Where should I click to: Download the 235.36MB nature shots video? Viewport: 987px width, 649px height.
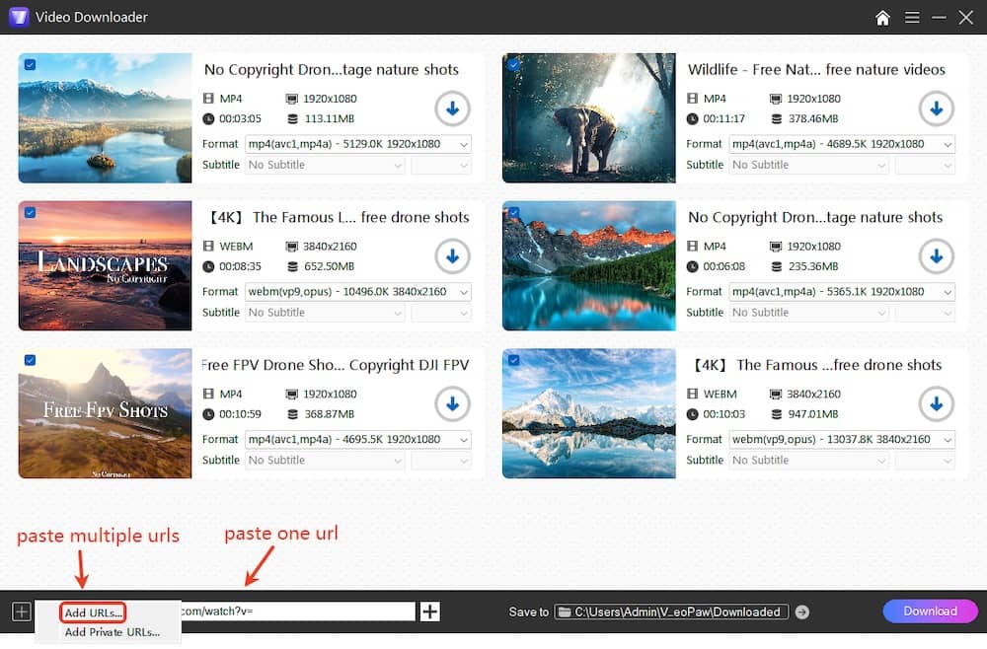pyautogui.click(x=936, y=256)
